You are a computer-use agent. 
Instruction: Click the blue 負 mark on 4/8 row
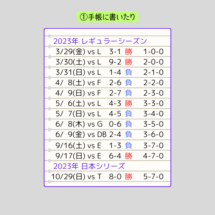click(x=129, y=83)
